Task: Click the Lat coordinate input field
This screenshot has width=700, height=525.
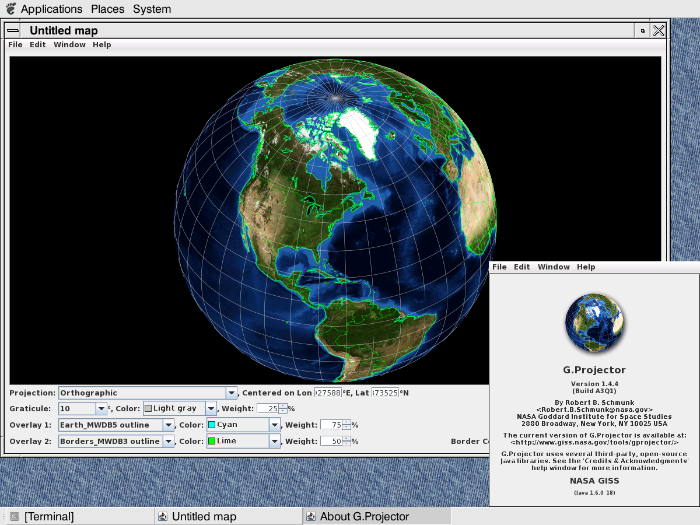Action: (385, 393)
